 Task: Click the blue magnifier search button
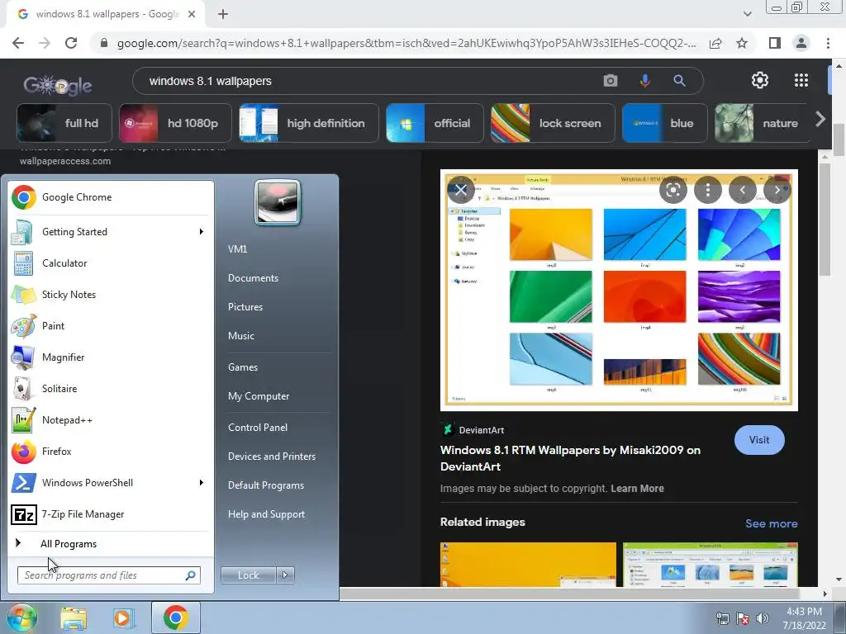(679, 81)
